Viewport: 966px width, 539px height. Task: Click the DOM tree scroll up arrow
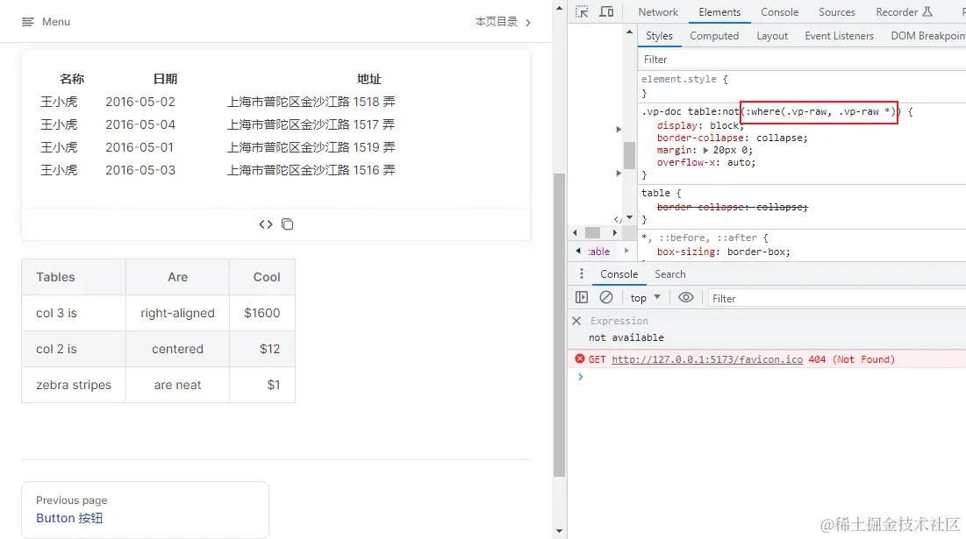[x=629, y=32]
